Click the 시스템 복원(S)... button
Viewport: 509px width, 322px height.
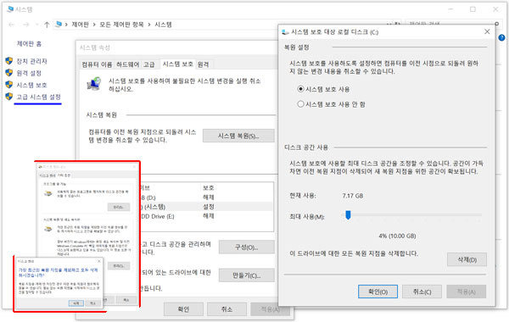point(238,136)
